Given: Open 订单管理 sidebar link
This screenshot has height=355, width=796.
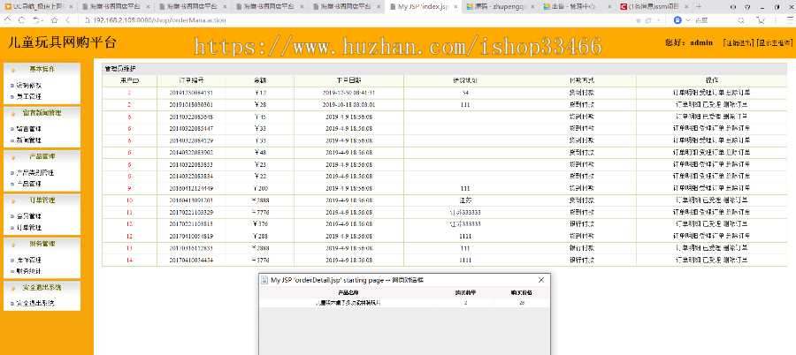Looking at the screenshot, I should (29, 228).
